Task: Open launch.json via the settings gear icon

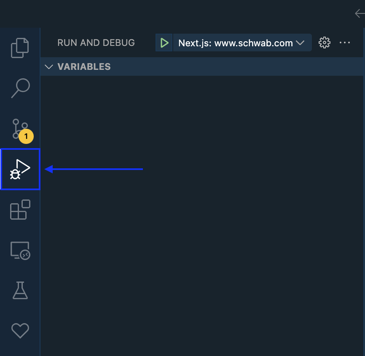Action: pos(324,43)
